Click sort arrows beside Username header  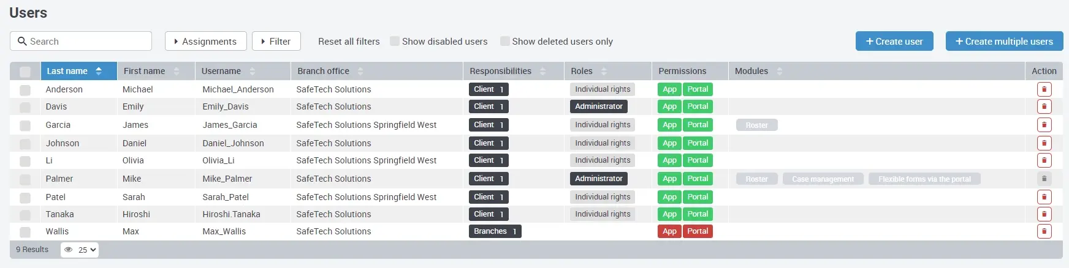(x=253, y=72)
